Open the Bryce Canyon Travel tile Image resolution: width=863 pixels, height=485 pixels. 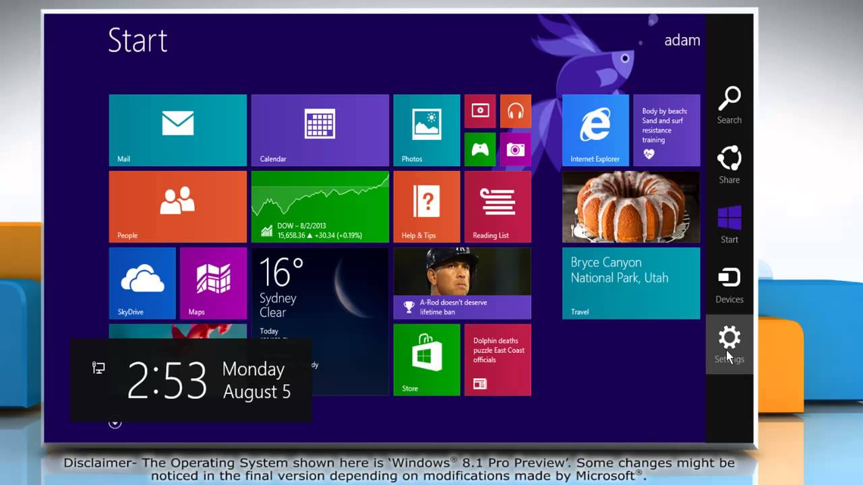[631, 284]
